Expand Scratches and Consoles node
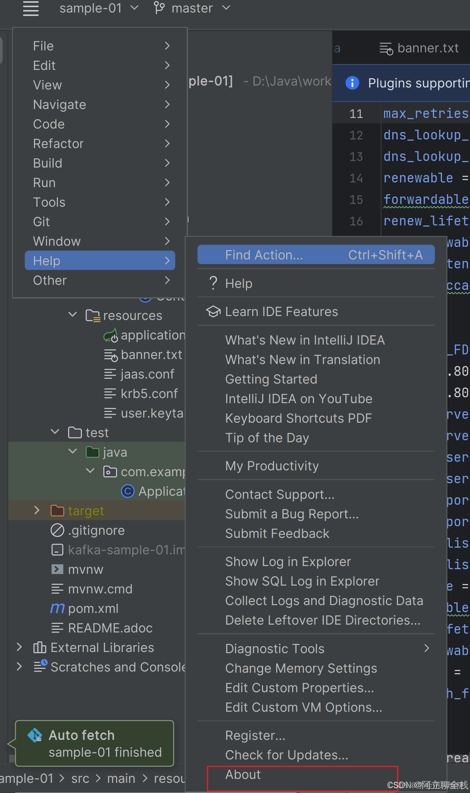This screenshot has width=470, height=793. coord(19,666)
